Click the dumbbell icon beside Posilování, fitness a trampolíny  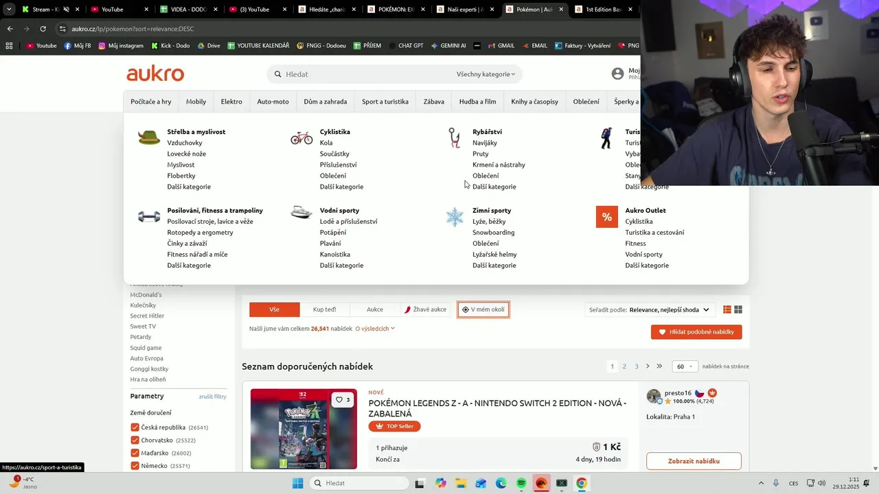click(x=148, y=217)
